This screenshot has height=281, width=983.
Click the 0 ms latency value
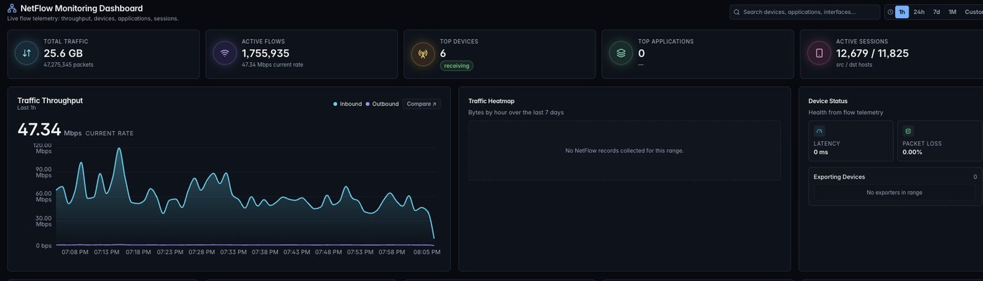[x=821, y=152]
